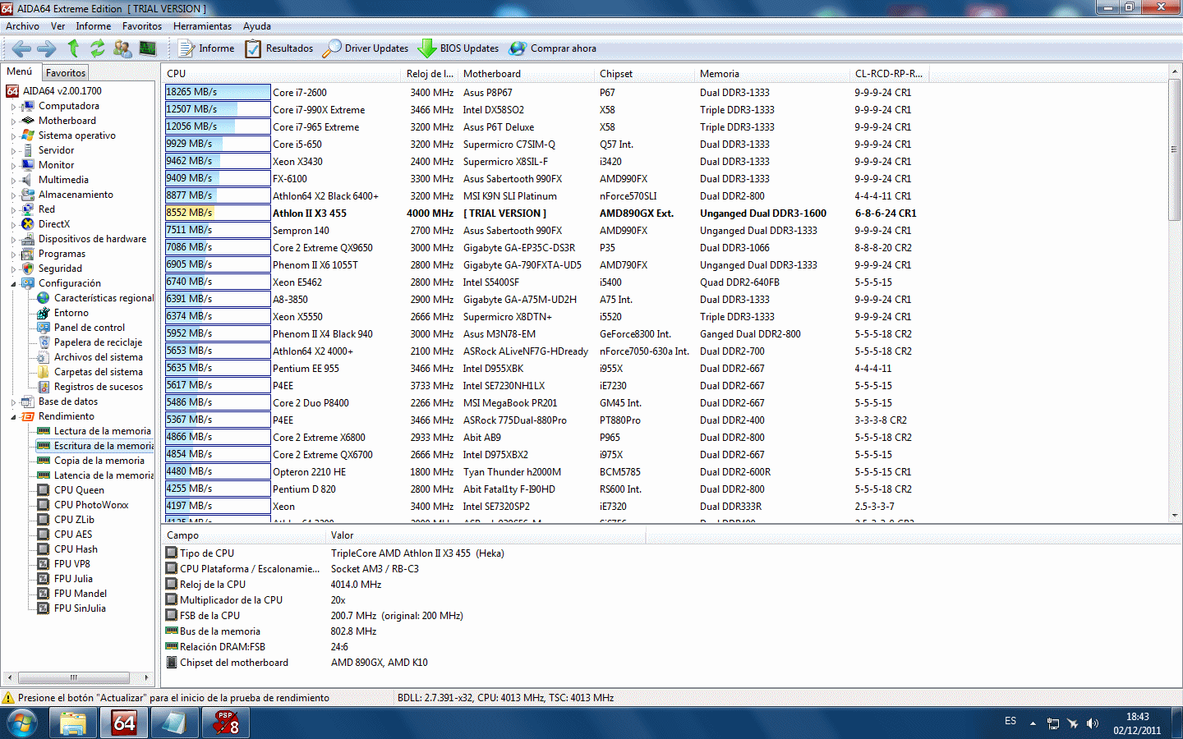Select the CPU PhotoWorxx benchmark
The height and width of the screenshot is (739, 1183).
91,505
